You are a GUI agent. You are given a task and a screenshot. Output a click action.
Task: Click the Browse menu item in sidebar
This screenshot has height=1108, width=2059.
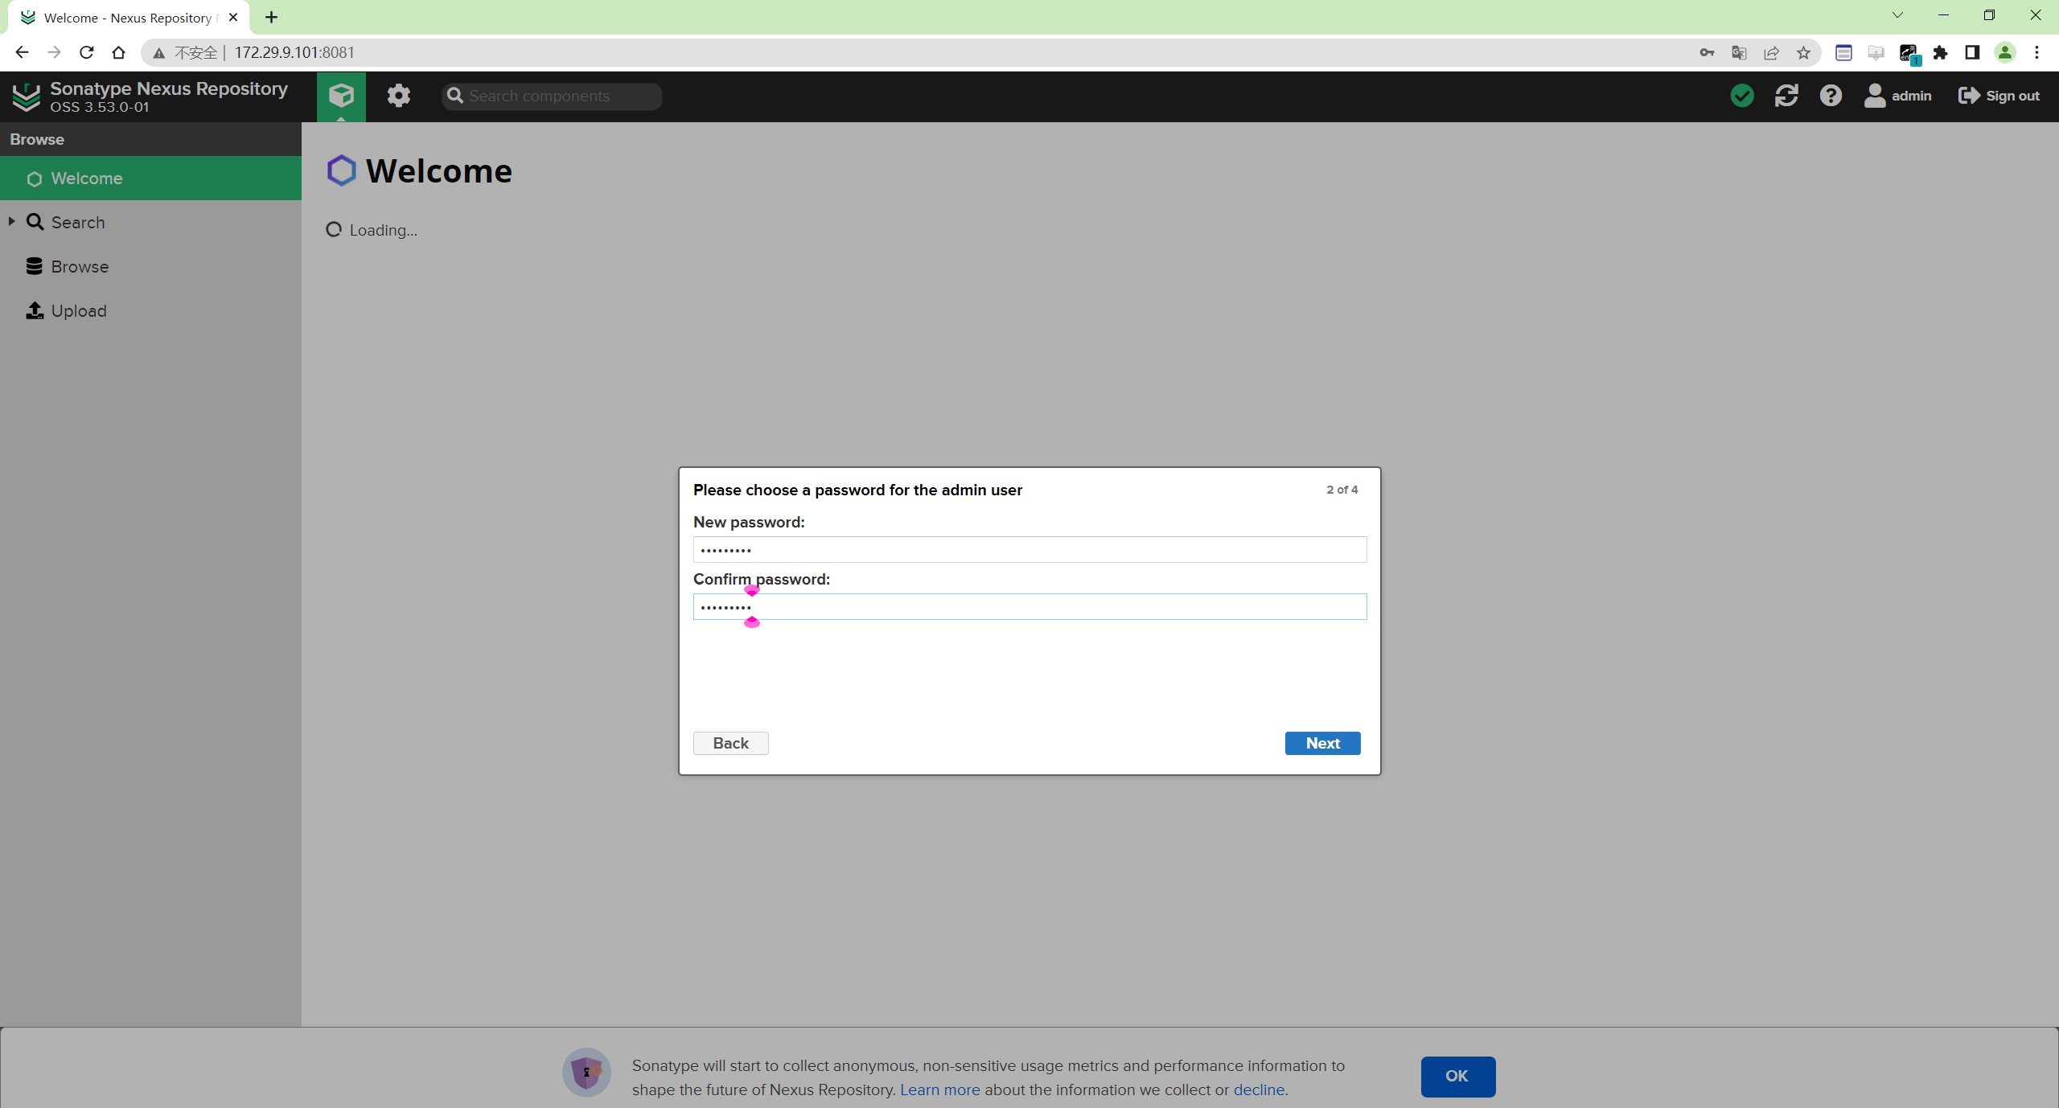(x=79, y=266)
